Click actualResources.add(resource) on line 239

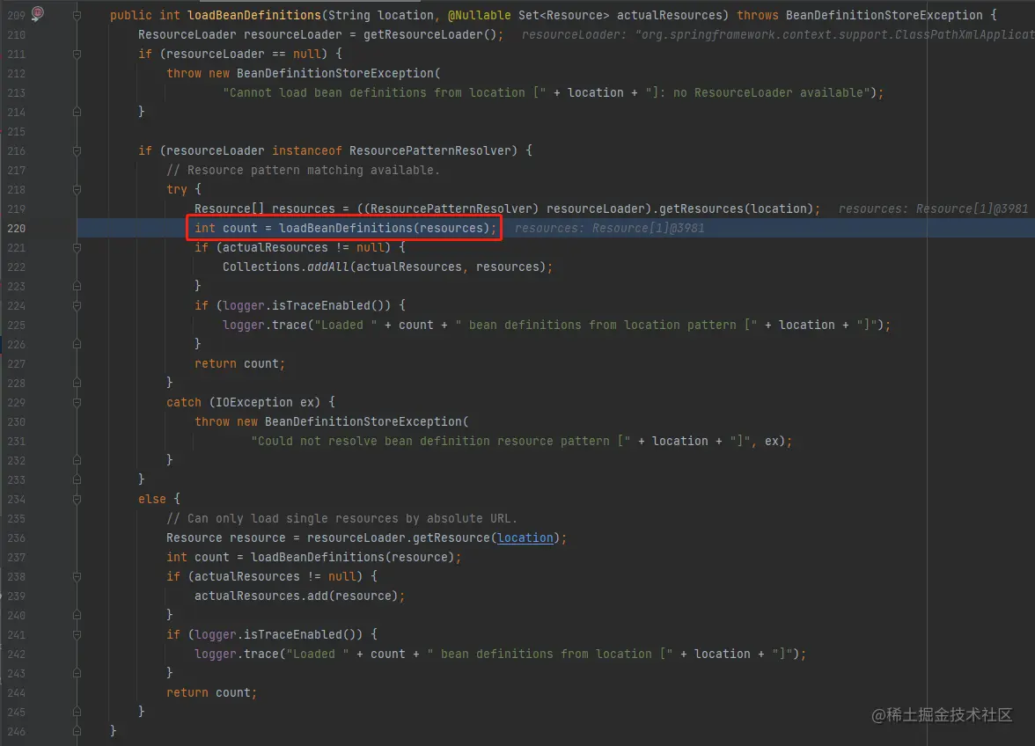pos(297,596)
